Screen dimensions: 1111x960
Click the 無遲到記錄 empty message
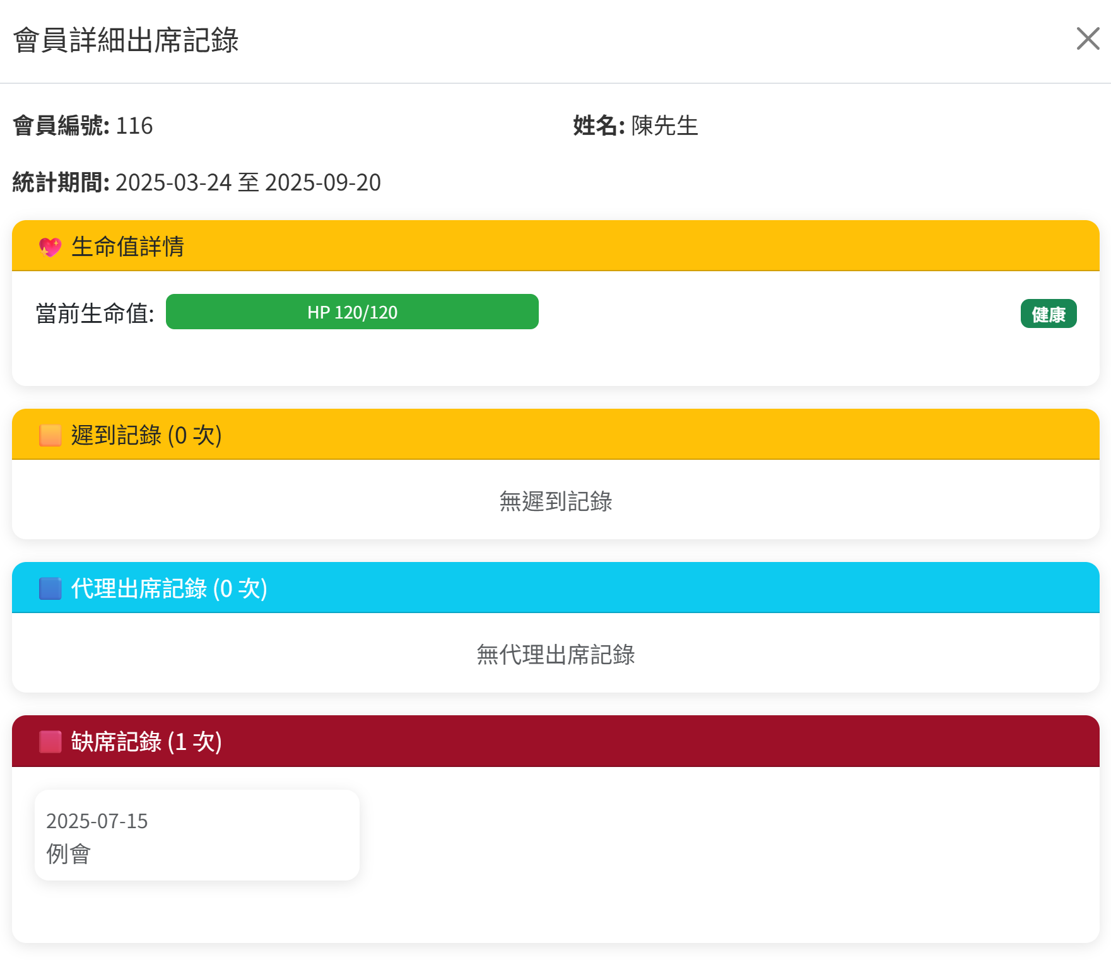point(555,501)
